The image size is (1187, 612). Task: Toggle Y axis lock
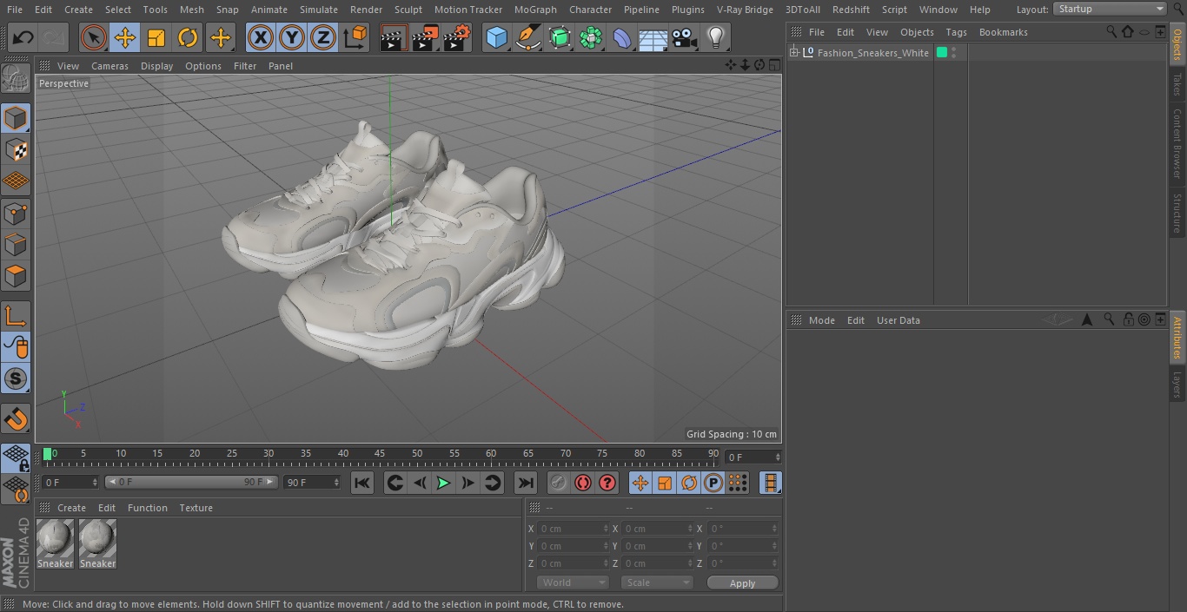tap(292, 37)
